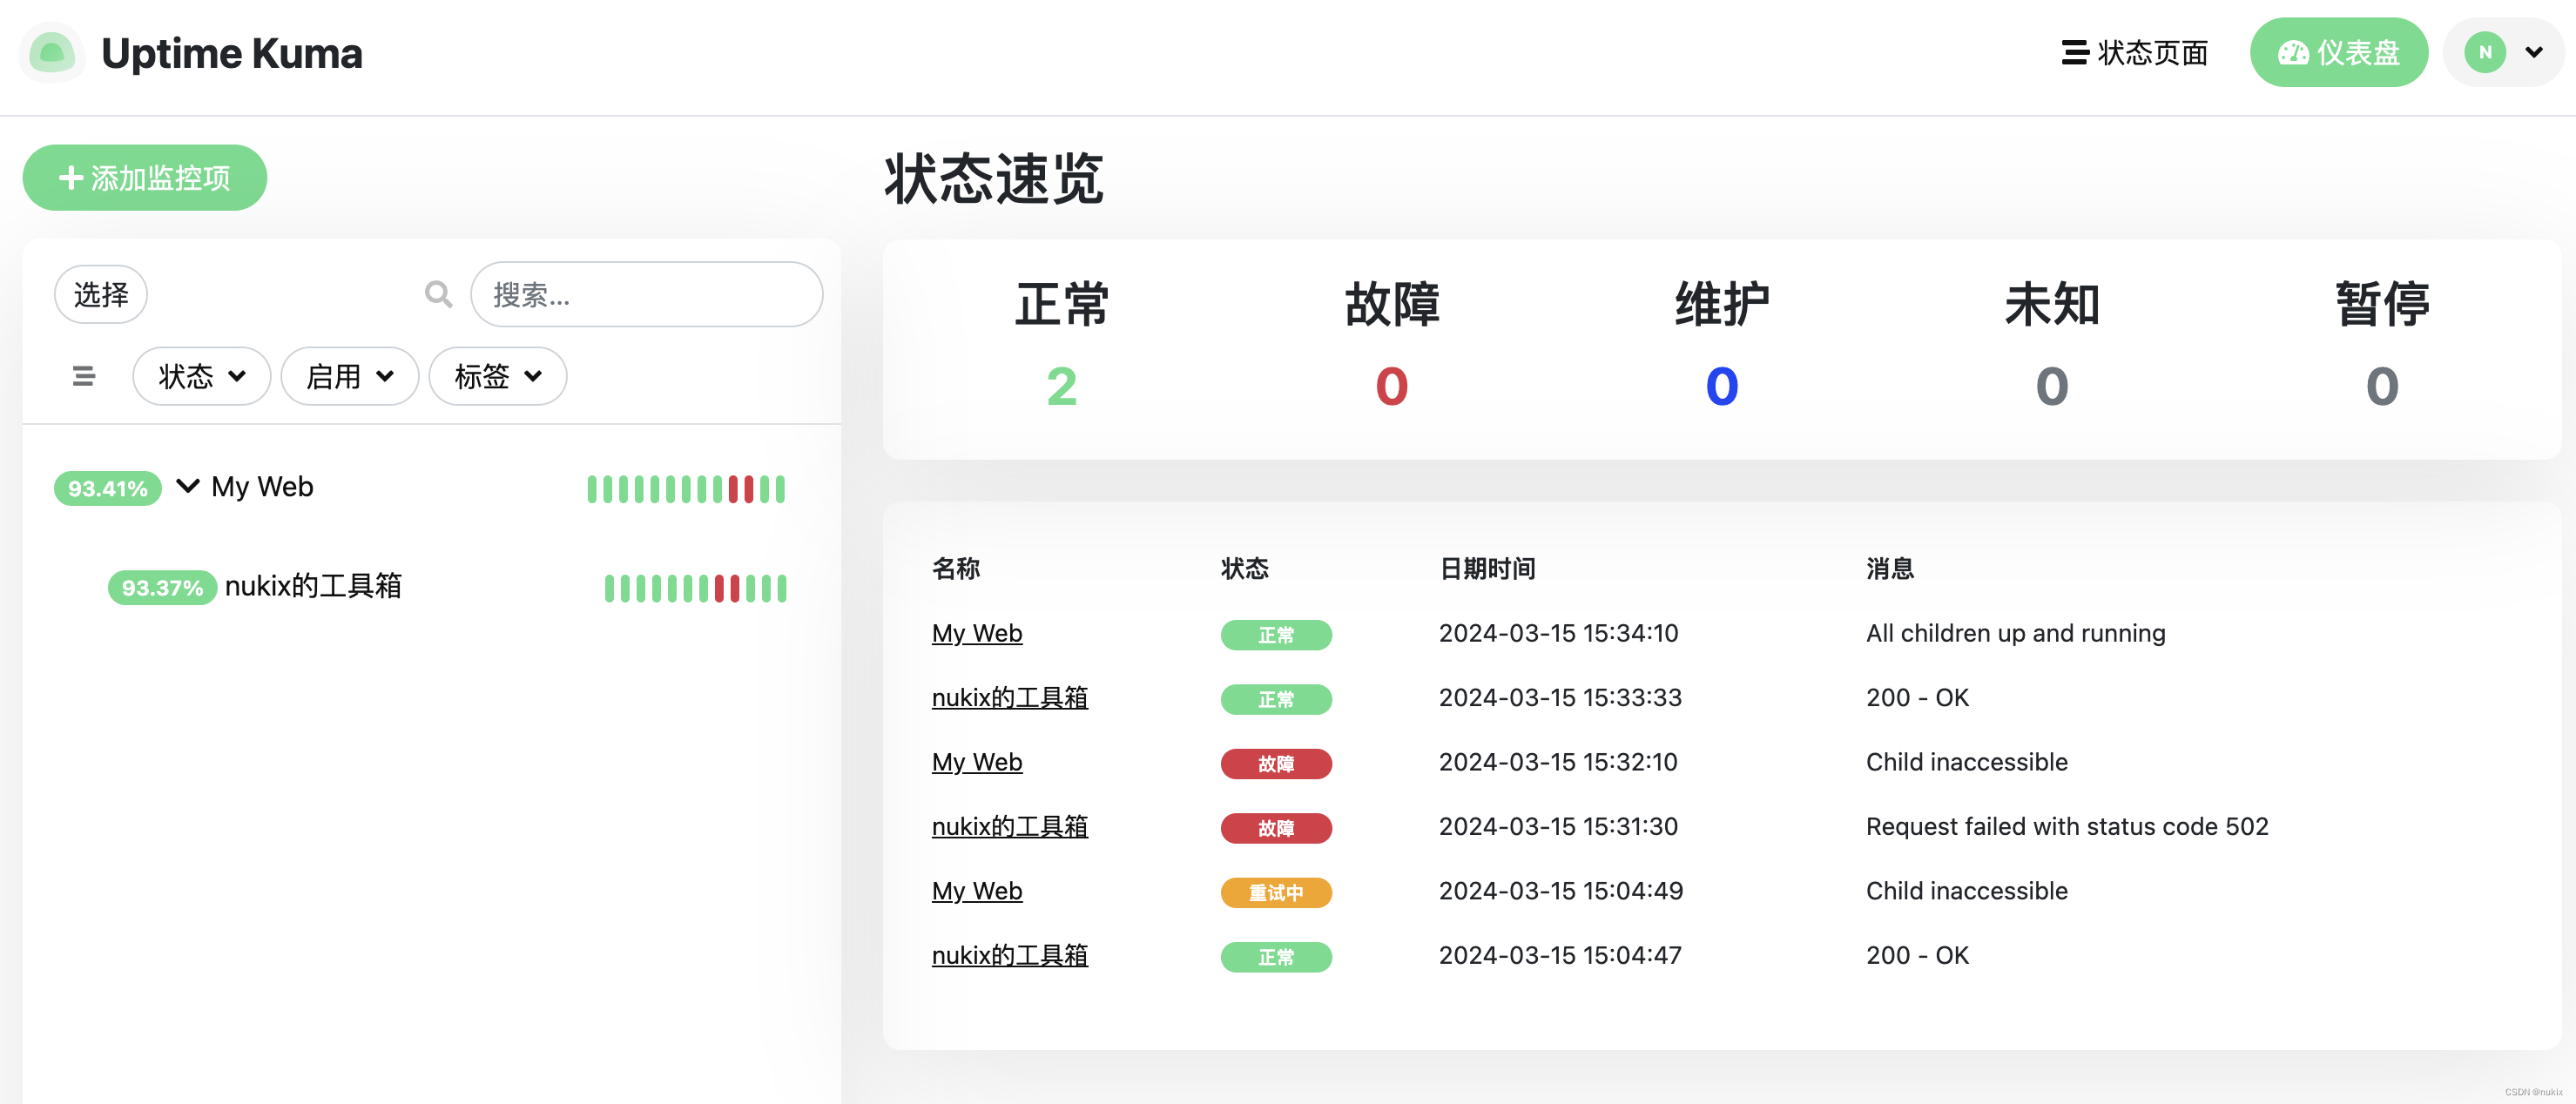
Task: Click in the 搜索 search field
Action: (x=646, y=294)
